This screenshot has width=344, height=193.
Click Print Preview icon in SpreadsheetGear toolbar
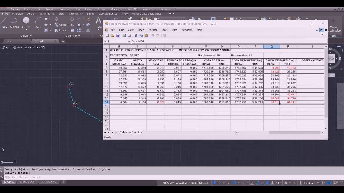coord(129,35)
